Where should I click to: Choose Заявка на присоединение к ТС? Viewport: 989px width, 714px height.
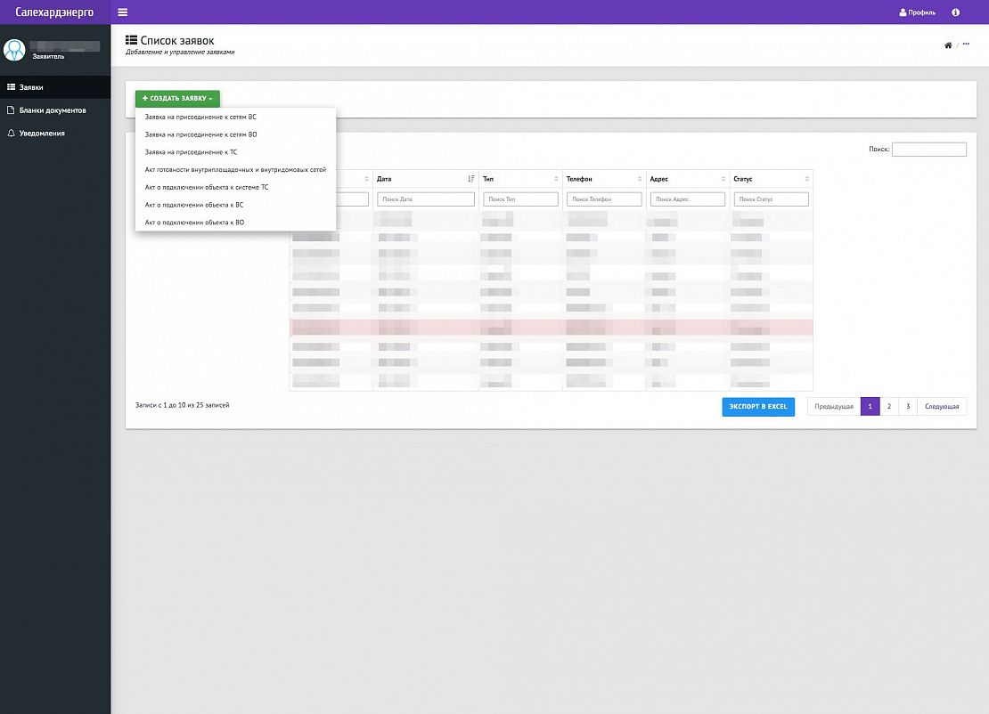tap(191, 152)
